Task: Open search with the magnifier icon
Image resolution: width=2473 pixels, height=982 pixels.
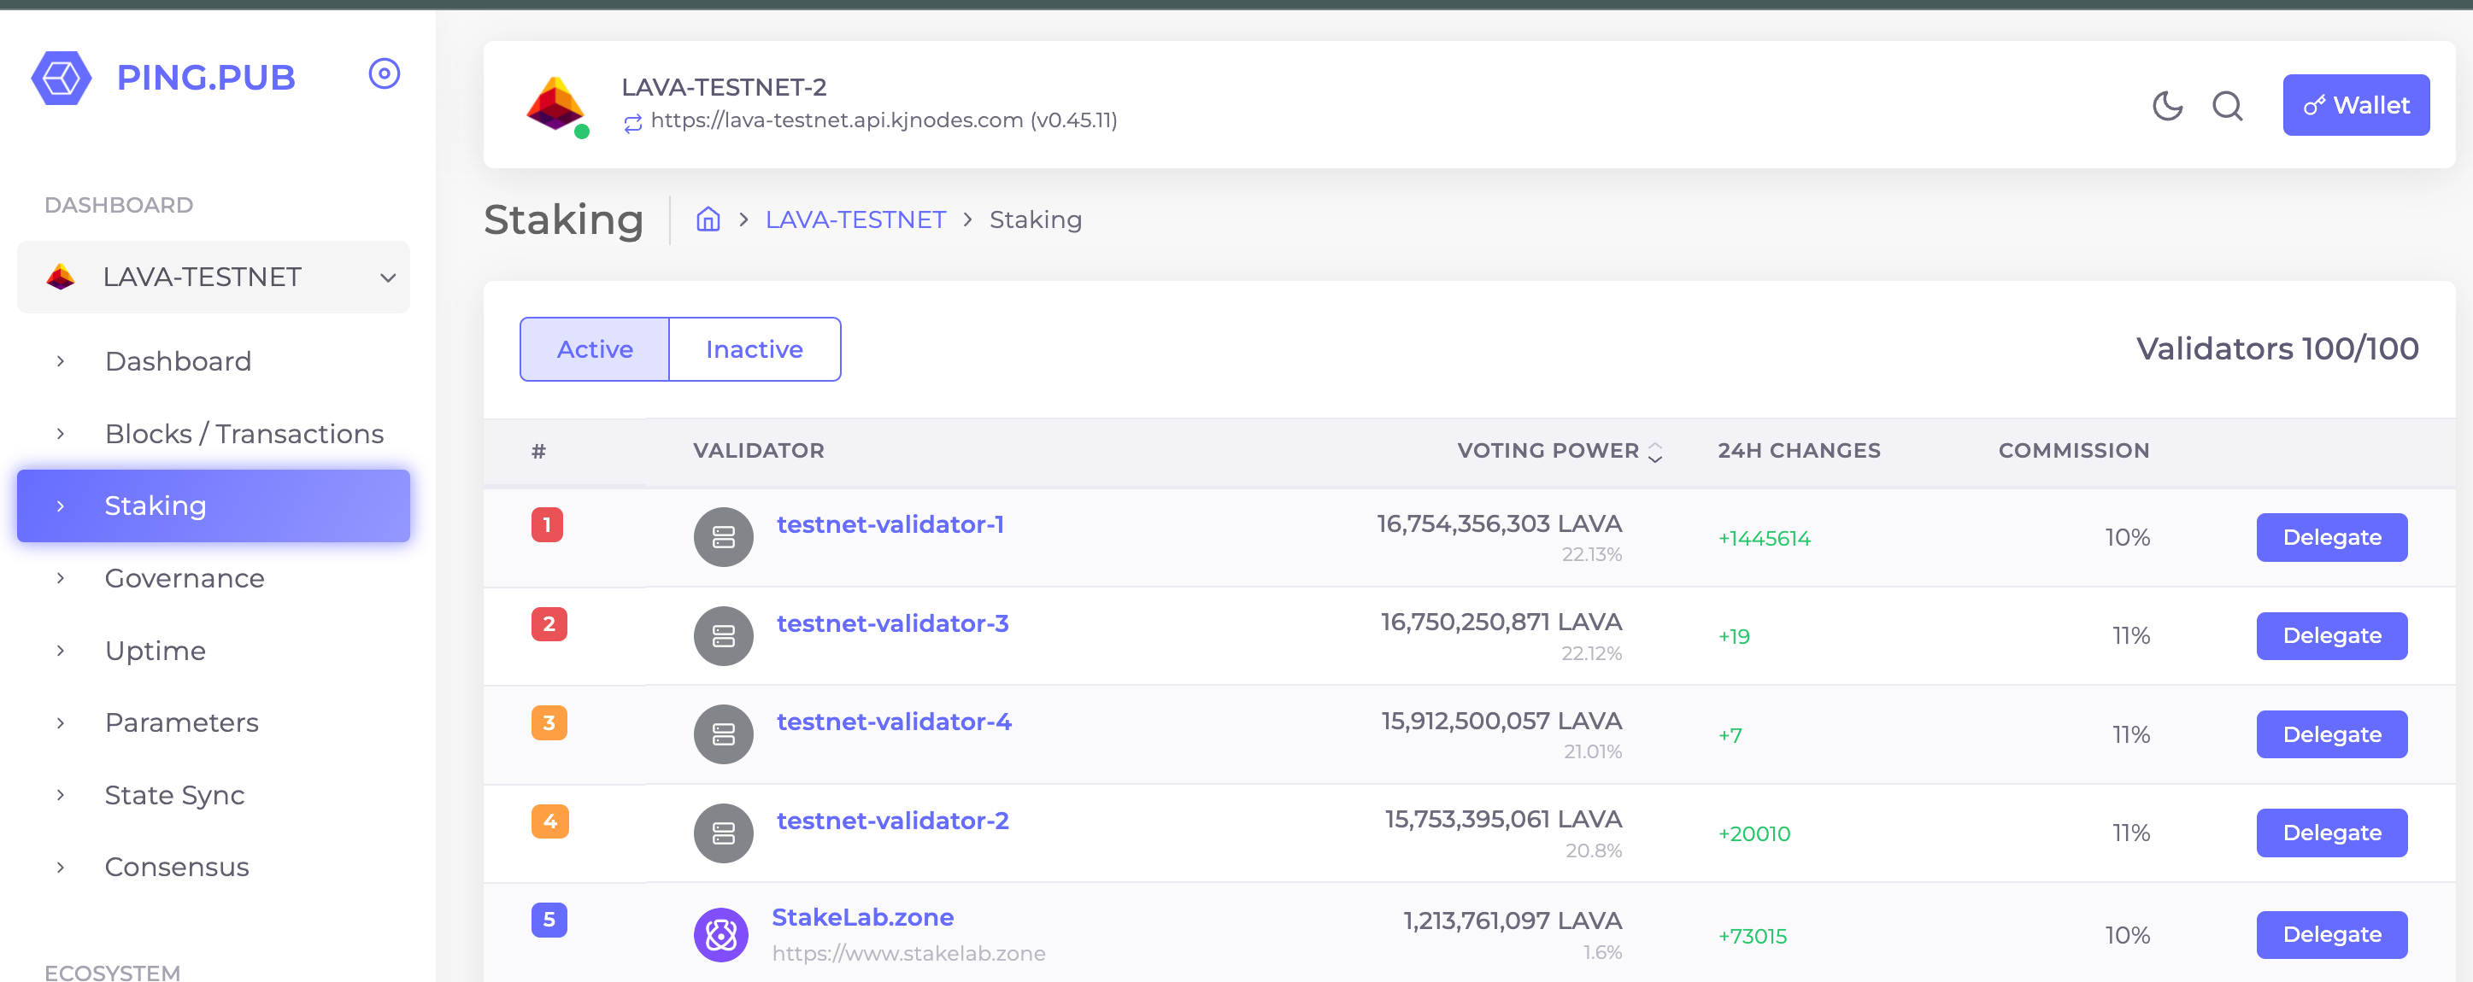Action: (x=2227, y=106)
